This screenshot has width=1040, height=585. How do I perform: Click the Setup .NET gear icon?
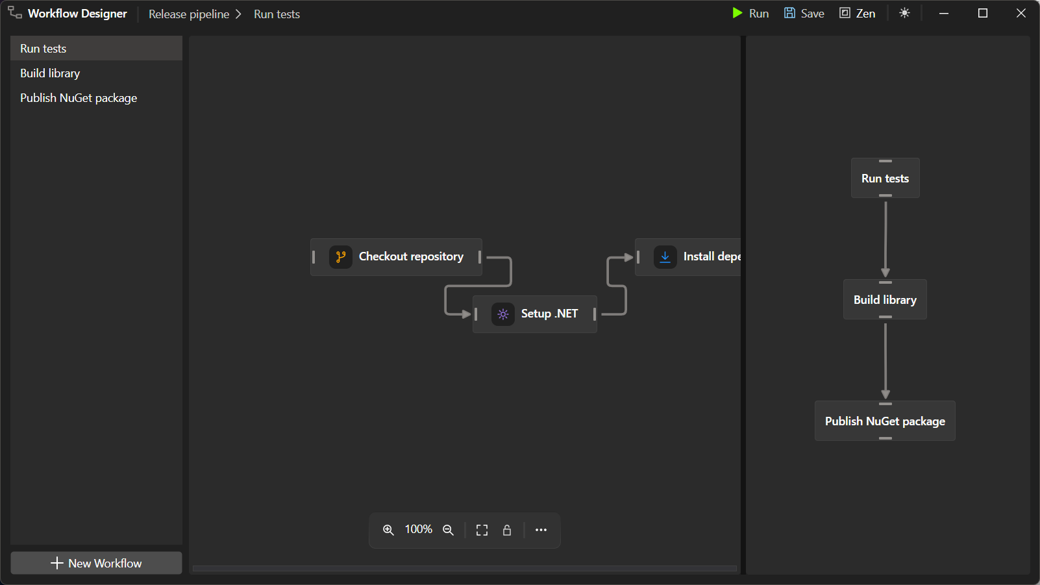[x=502, y=314]
